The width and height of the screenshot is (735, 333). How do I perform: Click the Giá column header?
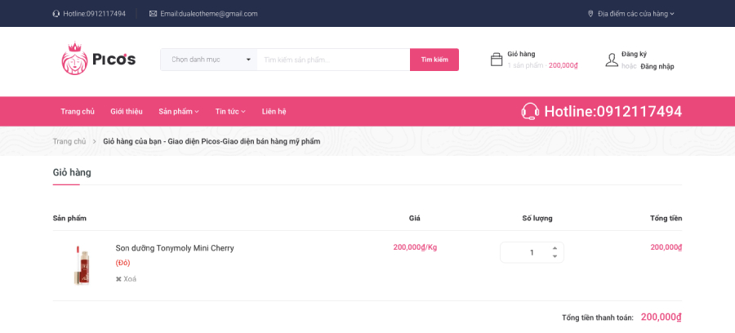pos(414,218)
